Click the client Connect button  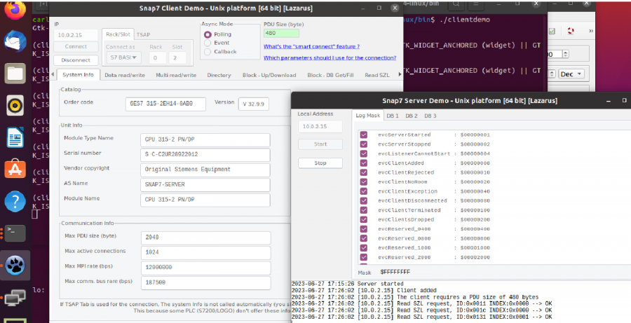click(x=76, y=47)
